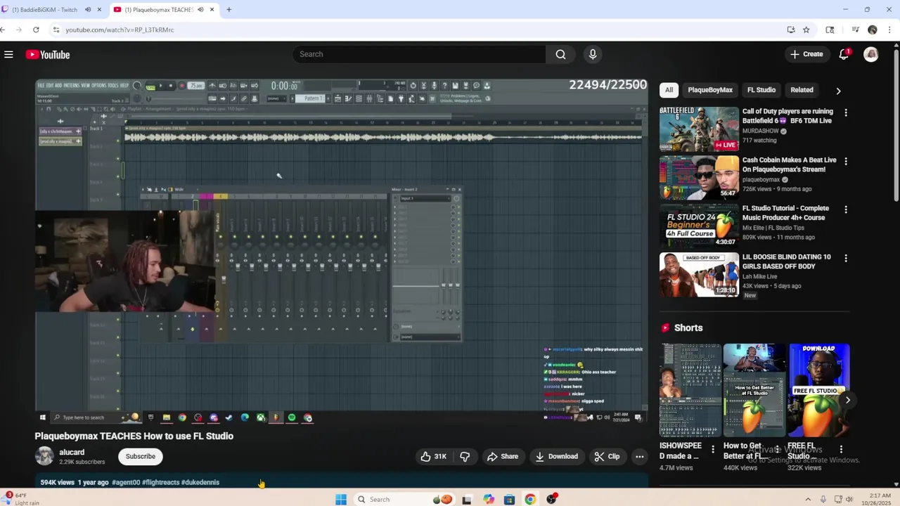Image resolution: width=900 pixels, height=506 pixels.
Task: Dislike the video with the thumbs down icon
Action: (465, 456)
